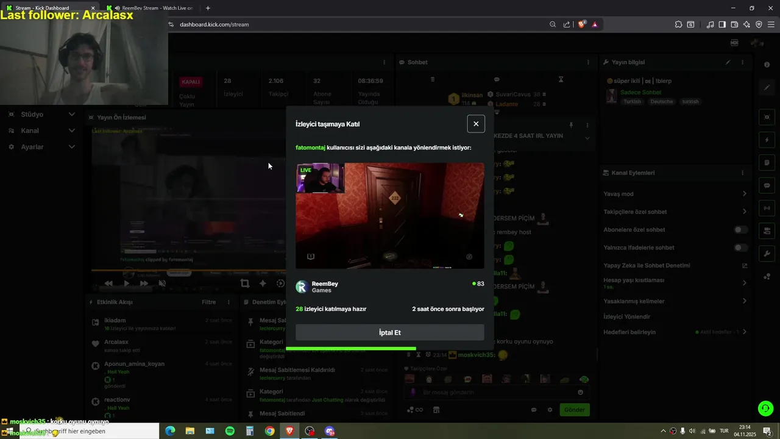Toggle Abonelere özel sohbet switch
The image size is (780, 439).
pos(740,230)
